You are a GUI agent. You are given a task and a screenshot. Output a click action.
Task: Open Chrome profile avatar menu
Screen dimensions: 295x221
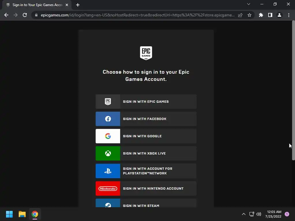(x=279, y=15)
